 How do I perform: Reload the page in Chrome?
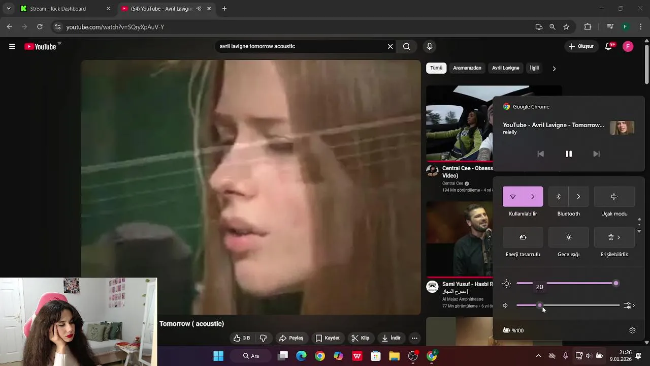tap(40, 26)
